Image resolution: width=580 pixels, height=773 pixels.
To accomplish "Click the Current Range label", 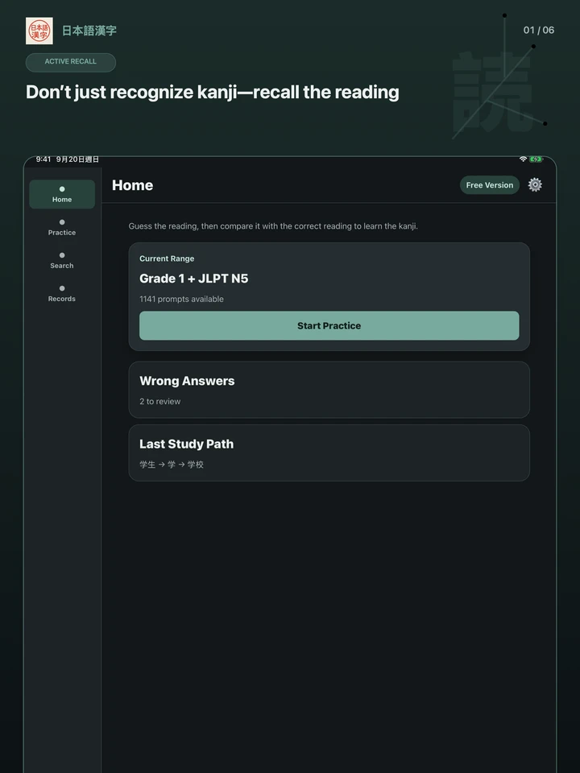I will [167, 258].
